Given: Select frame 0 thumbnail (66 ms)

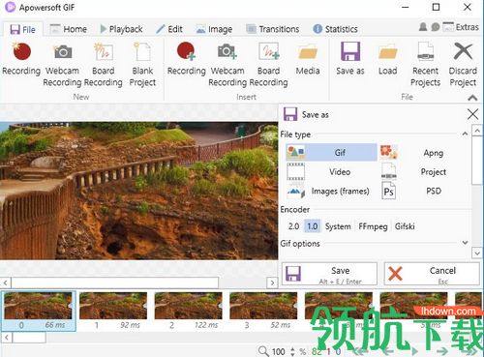Looking at the screenshot, I should (39, 311).
